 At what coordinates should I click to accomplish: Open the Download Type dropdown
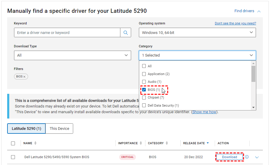[72, 55]
